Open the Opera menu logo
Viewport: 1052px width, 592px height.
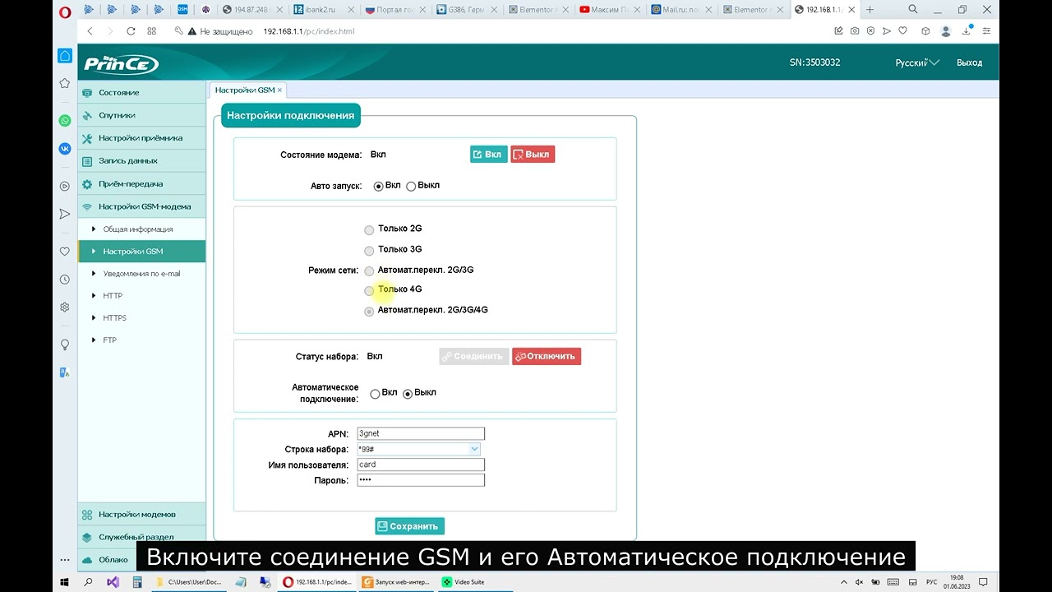65,11
